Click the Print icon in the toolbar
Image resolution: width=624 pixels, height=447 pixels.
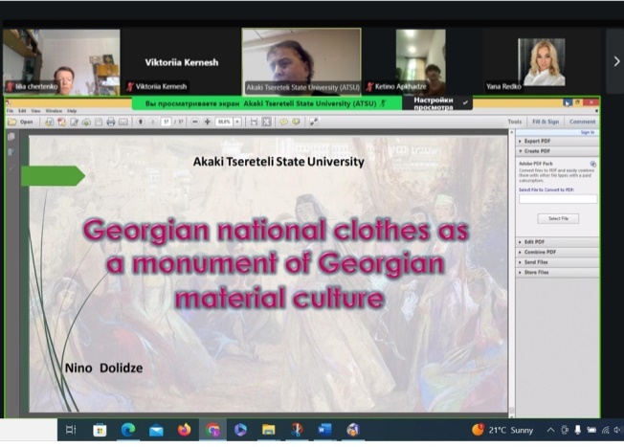[x=111, y=122]
